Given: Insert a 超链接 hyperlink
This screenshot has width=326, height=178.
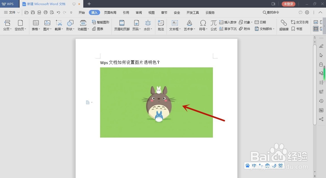Looking at the screenshot, I should click(284, 25).
